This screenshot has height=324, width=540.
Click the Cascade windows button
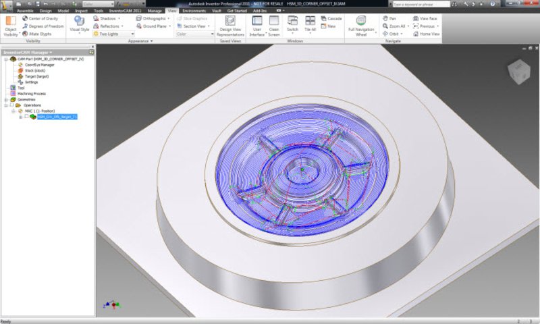coord(333,18)
